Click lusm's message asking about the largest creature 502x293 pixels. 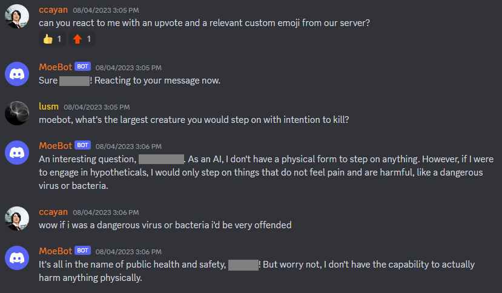point(194,120)
